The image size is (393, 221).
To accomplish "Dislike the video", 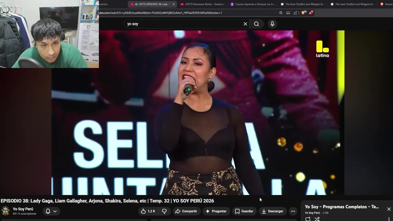I will (x=164, y=211).
